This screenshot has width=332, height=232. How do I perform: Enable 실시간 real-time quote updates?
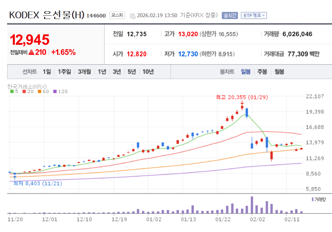[229, 16]
